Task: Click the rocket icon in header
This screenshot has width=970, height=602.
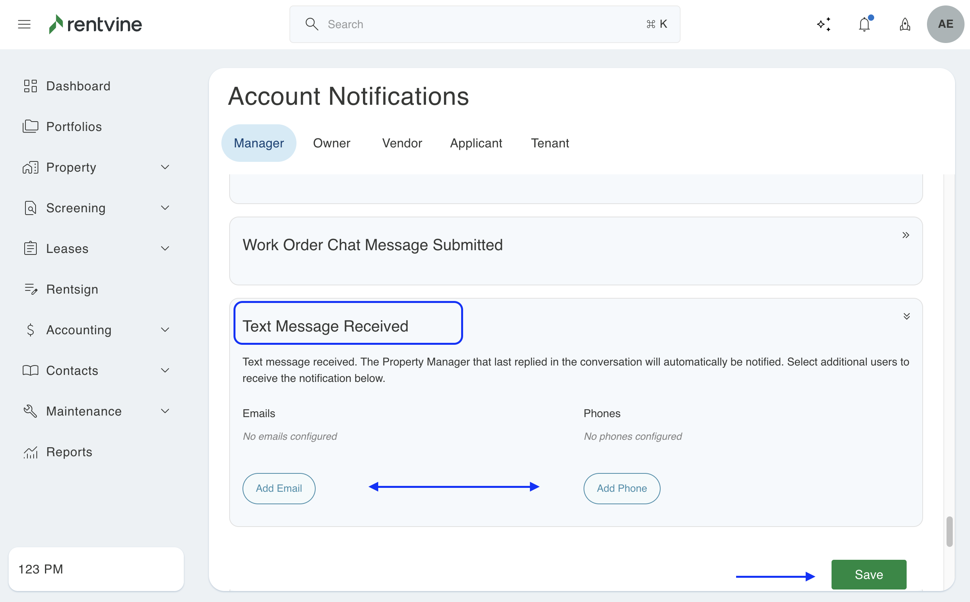Action: tap(905, 24)
